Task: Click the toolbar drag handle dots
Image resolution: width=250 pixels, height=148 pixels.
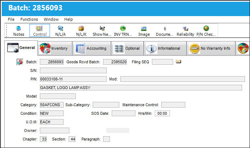Action: click(x=6, y=31)
